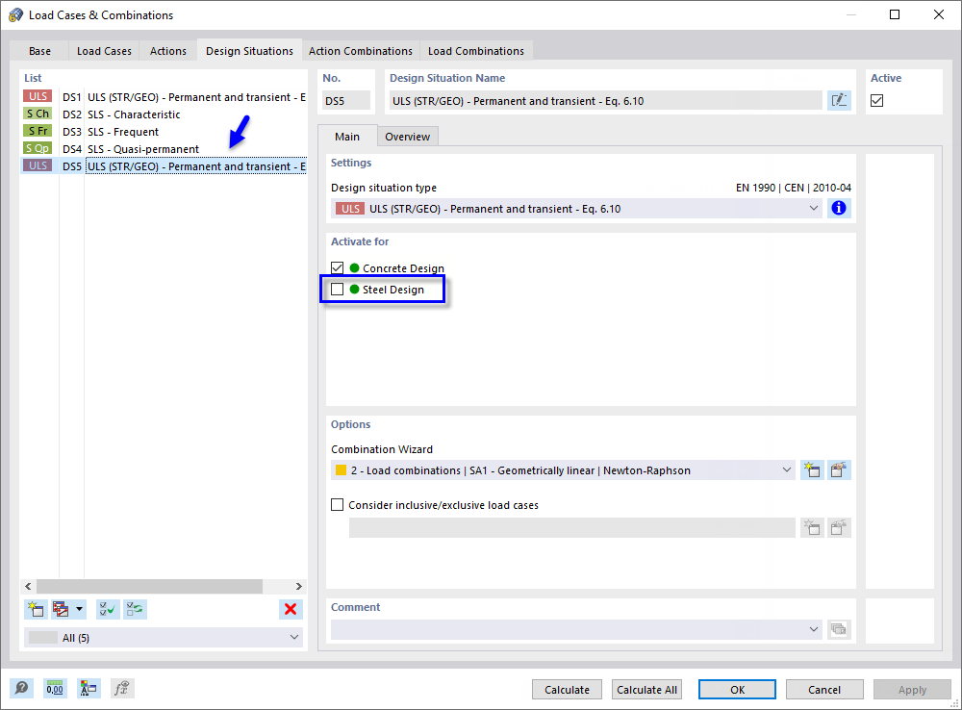The image size is (962, 710).
Task: Switch to the Base tab
Action: click(x=39, y=51)
